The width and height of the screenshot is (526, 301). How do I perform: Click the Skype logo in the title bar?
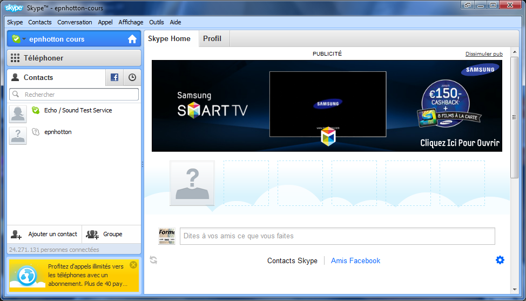coord(14,8)
